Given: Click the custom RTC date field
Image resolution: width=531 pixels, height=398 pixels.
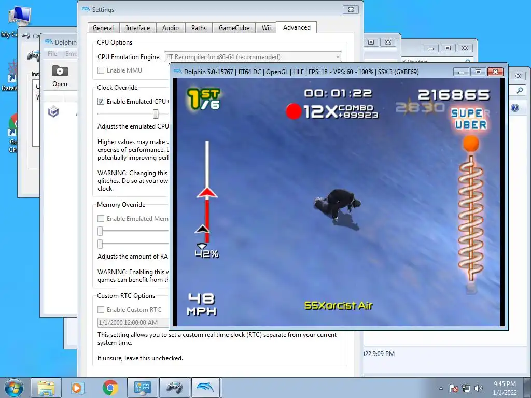Looking at the screenshot, I should pyautogui.click(x=133, y=322).
